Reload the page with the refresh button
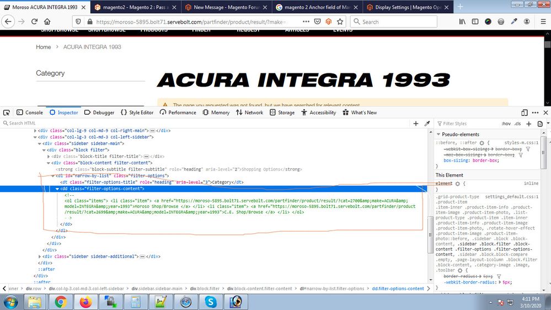Image resolution: width=551 pixels, height=310 pixels. 34,22
